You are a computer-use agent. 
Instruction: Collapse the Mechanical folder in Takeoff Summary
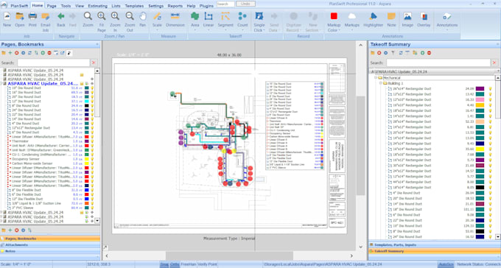(x=376, y=77)
